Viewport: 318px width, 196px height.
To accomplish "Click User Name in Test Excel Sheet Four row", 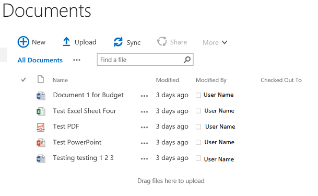I will coord(219,111).
